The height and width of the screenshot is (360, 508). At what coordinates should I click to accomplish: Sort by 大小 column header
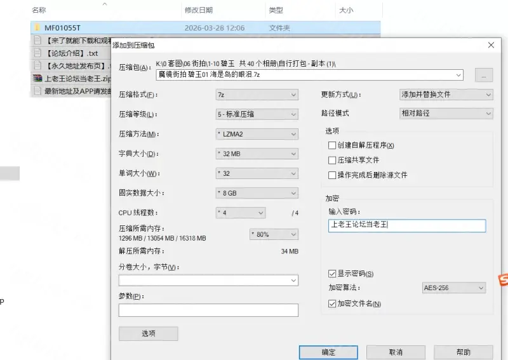(346, 10)
